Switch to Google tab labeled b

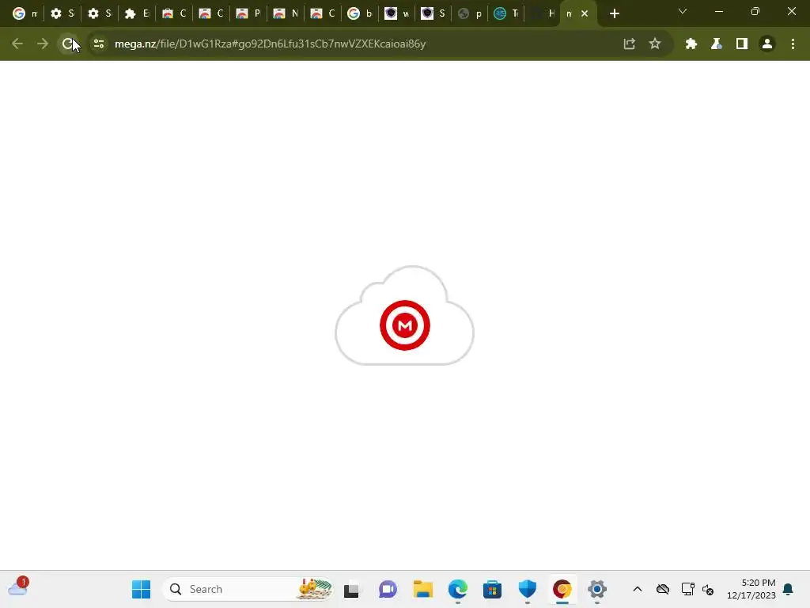360,14
